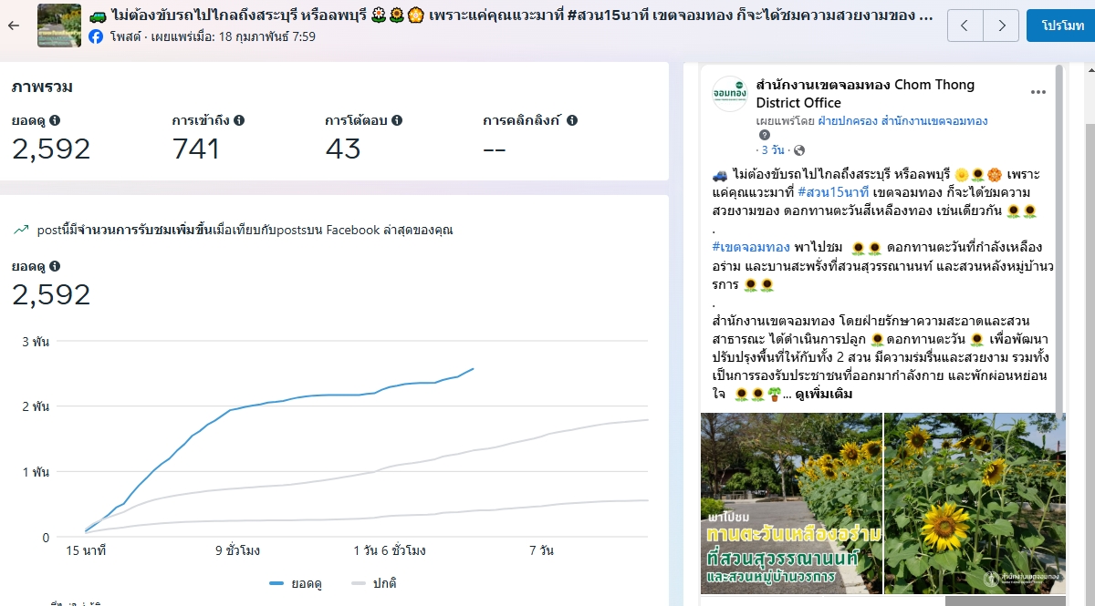Viewport: 1095px width, 606px height.
Task: Click the upward trend arrow icon
Action: [20, 231]
